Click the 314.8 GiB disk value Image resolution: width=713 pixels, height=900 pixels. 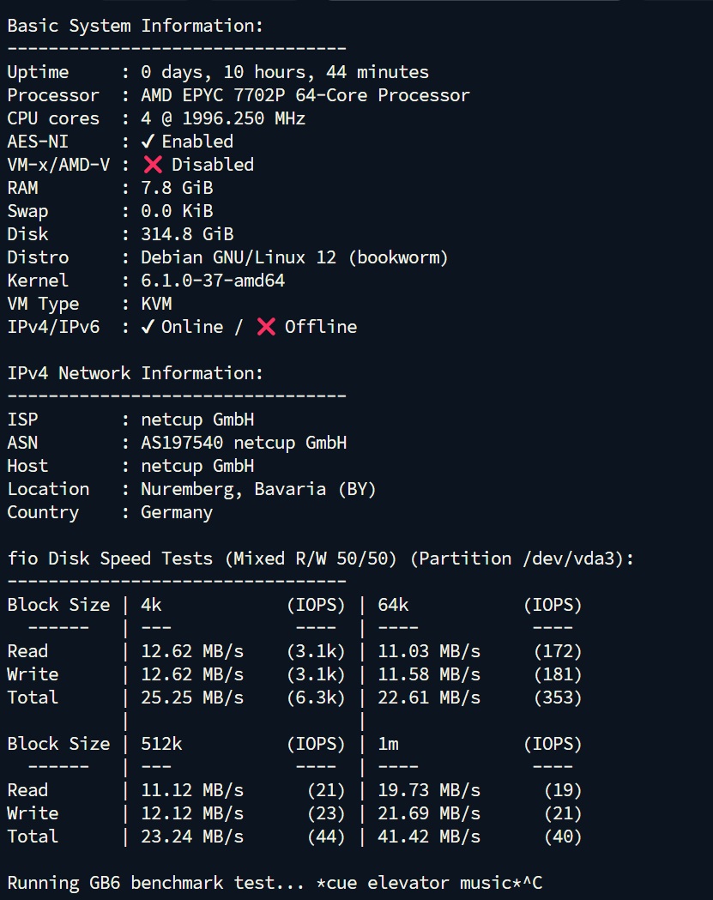coord(187,234)
